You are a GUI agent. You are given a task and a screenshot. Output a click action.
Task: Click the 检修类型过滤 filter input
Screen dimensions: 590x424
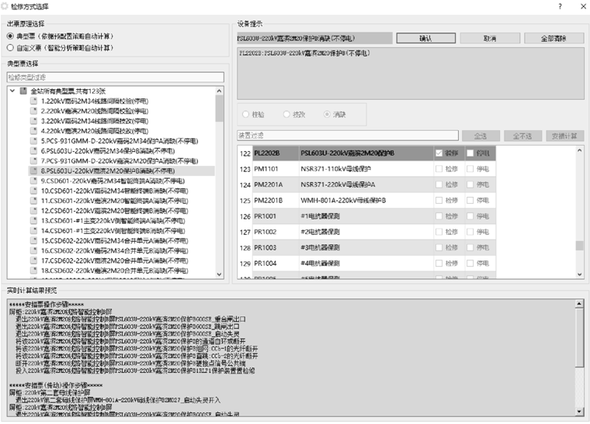(116, 77)
